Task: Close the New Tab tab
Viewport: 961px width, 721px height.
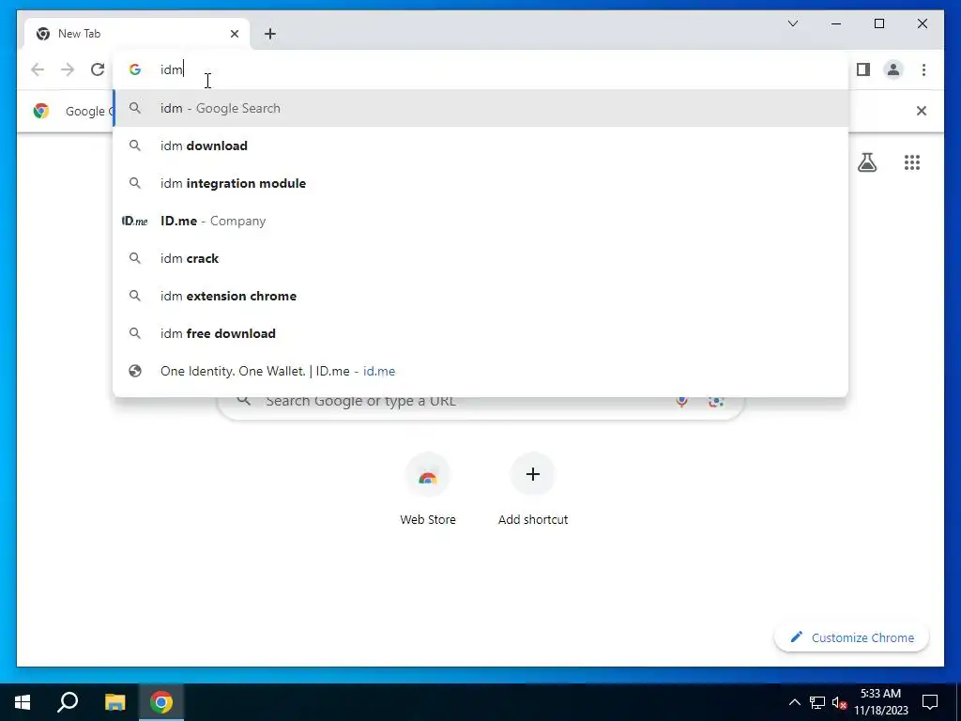Action: coord(235,34)
